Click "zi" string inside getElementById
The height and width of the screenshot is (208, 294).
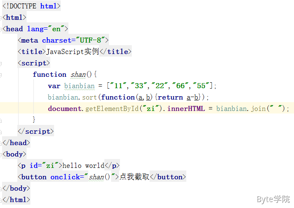(x=150, y=108)
